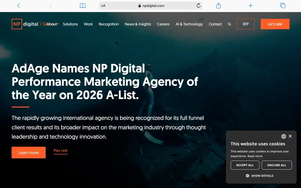Viewport: 301px width, 188px height.
Task: Expand Show Details in cookie banner
Action: pos(259,176)
